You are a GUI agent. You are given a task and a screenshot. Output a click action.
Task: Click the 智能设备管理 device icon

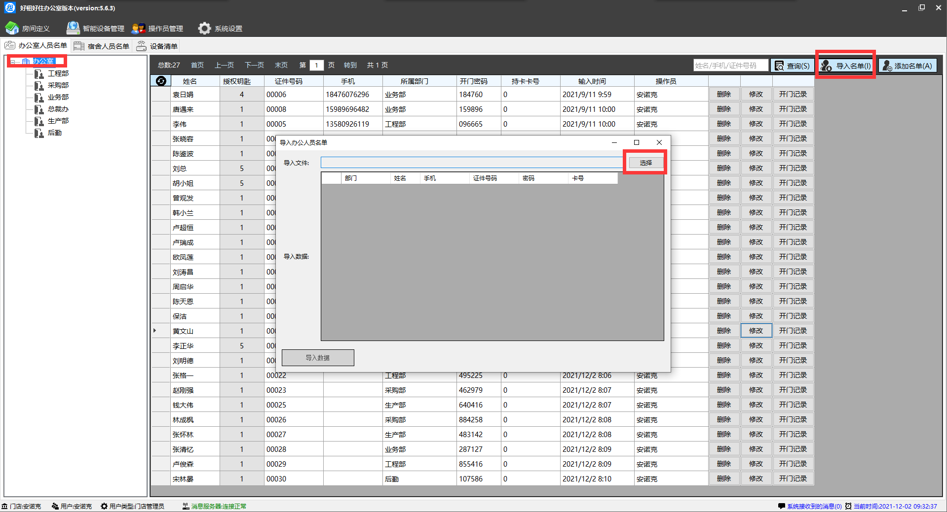coord(73,28)
